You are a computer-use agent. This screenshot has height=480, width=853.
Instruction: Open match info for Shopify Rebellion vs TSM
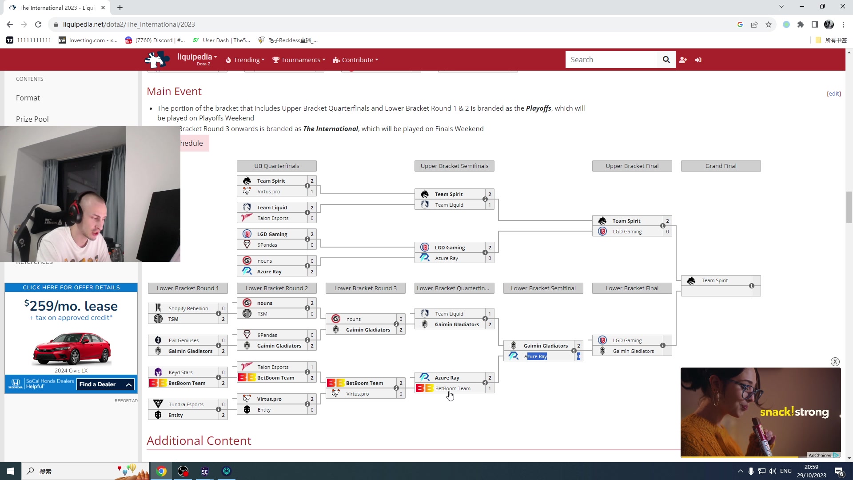point(219,313)
